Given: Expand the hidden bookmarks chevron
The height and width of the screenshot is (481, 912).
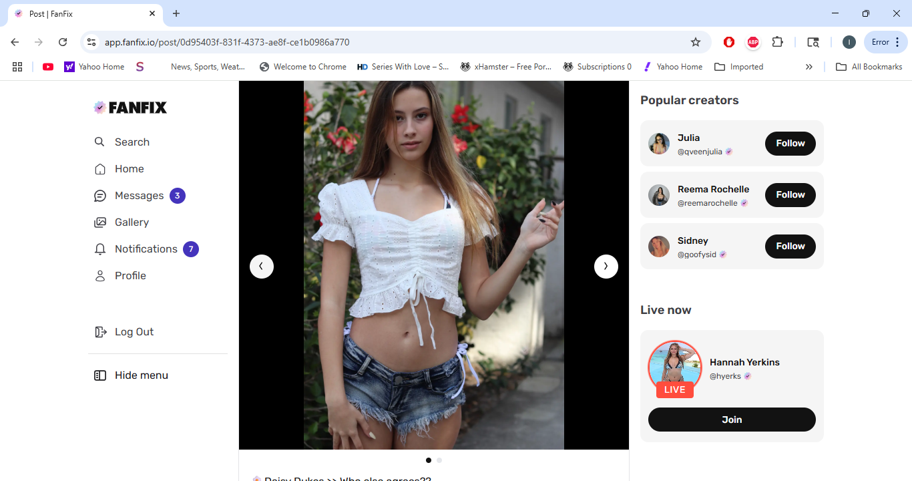Looking at the screenshot, I should point(809,67).
